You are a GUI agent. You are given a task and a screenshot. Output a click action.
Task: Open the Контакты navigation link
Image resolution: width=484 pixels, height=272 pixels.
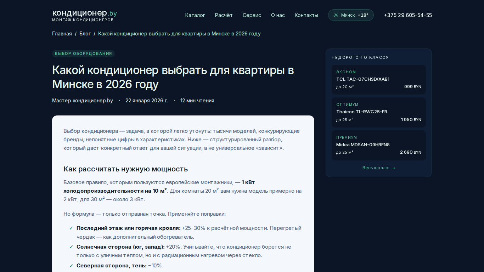306,15
